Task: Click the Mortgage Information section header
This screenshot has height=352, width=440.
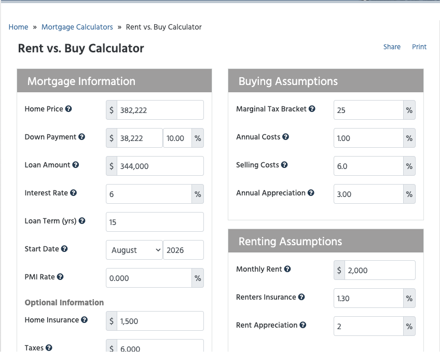Action: click(115, 81)
